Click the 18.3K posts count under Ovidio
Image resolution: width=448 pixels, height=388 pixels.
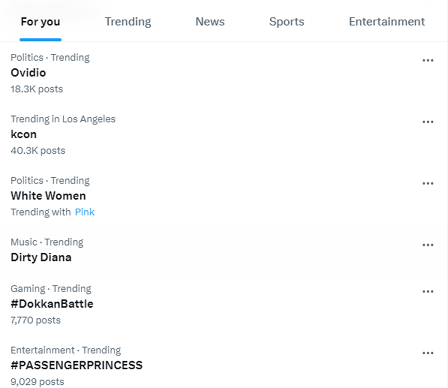pyautogui.click(x=37, y=89)
